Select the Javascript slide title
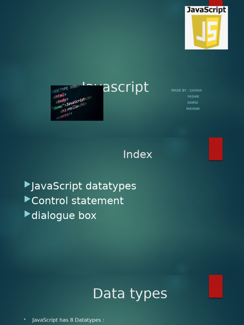244x325 pixels. tap(115, 87)
